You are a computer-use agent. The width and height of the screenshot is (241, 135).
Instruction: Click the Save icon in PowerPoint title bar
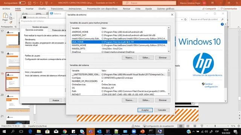coord(30,3)
